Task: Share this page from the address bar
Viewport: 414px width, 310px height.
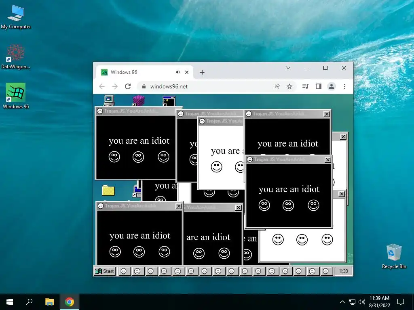Action: (277, 86)
